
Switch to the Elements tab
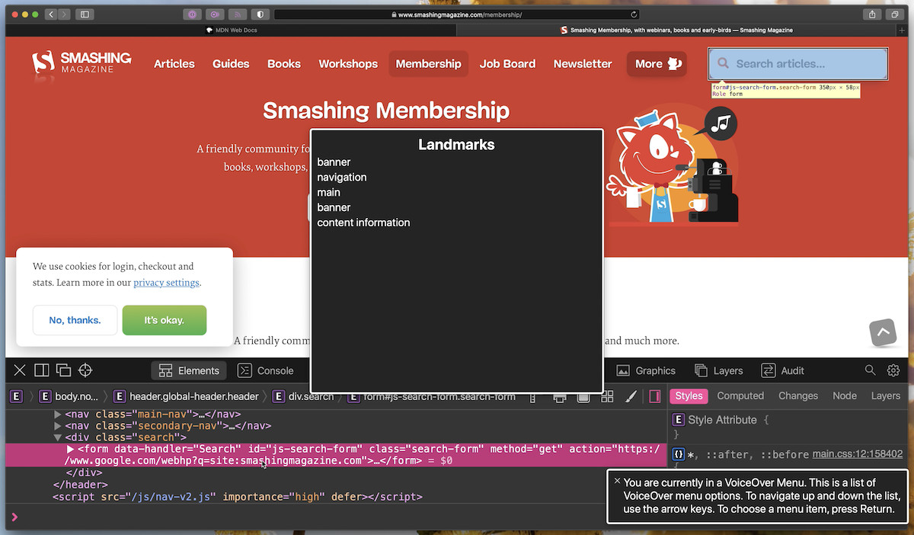click(190, 370)
